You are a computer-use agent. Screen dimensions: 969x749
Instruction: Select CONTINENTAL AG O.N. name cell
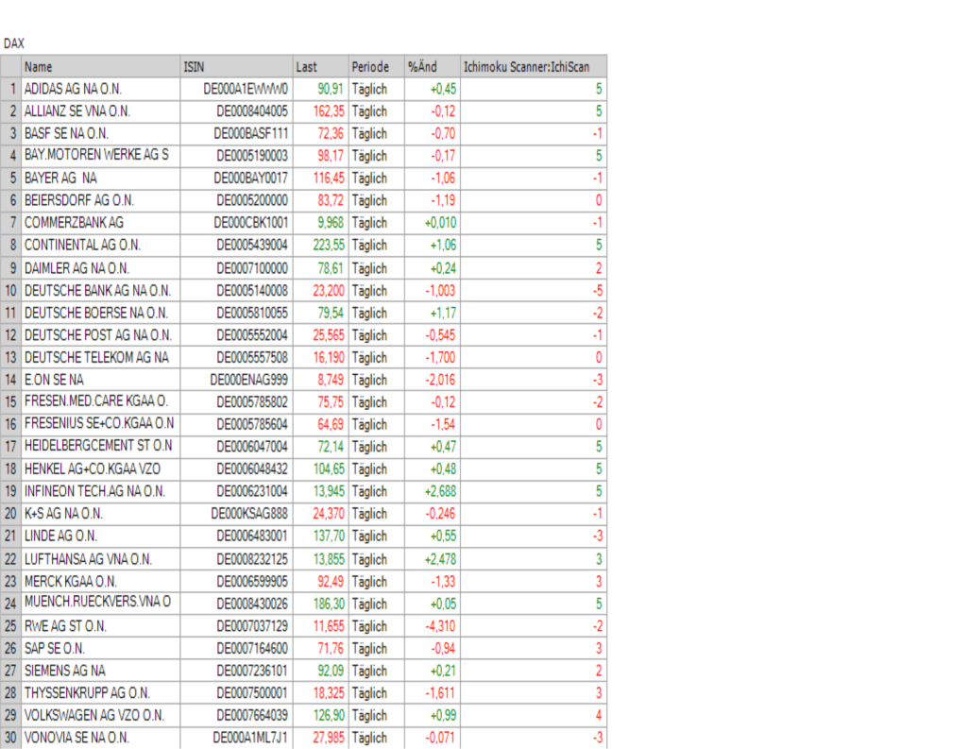point(101,246)
